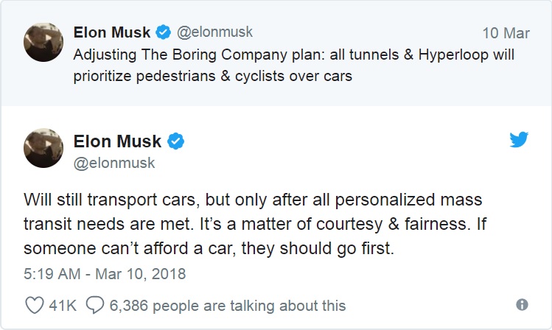The width and height of the screenshot is (552, 330).
Task: Open the @elonmusk handle in the quoted tweet
Action: pyautogui.click(x=214, y=32)
